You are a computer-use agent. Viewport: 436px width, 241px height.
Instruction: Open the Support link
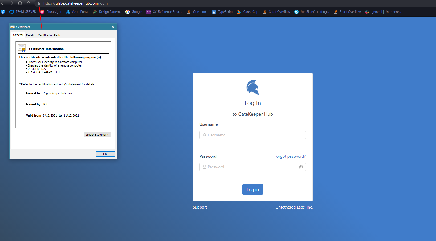coord(200,207)
